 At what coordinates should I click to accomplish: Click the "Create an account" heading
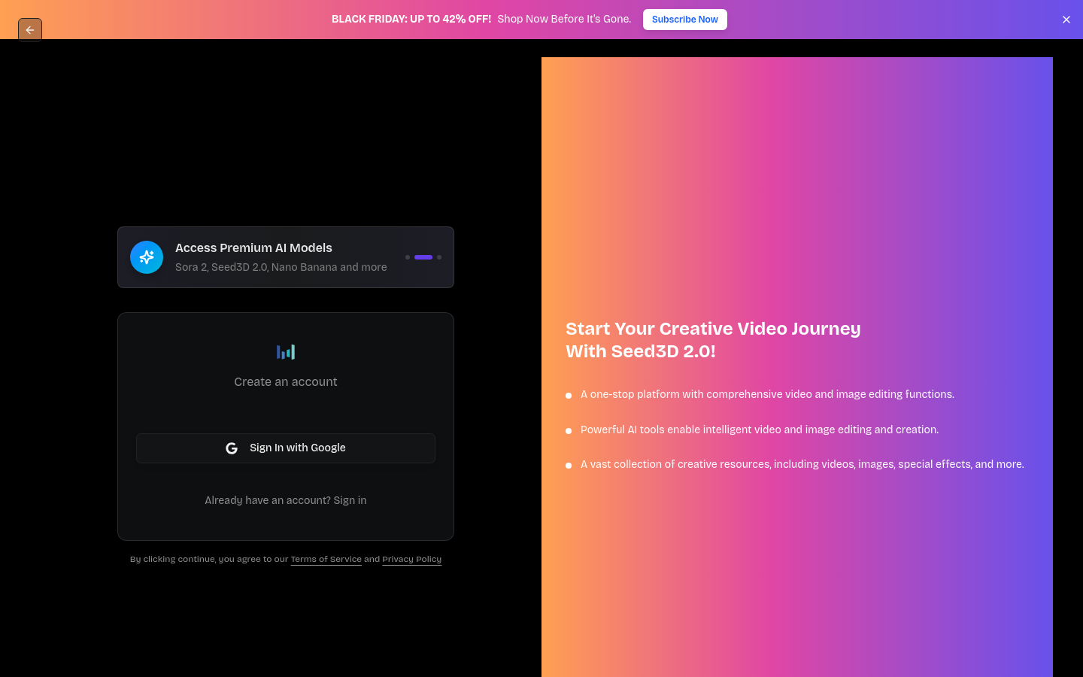286,382
